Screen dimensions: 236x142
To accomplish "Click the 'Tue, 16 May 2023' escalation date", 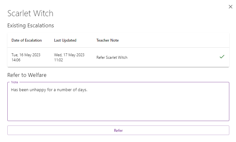I will (x=26, y=55).
